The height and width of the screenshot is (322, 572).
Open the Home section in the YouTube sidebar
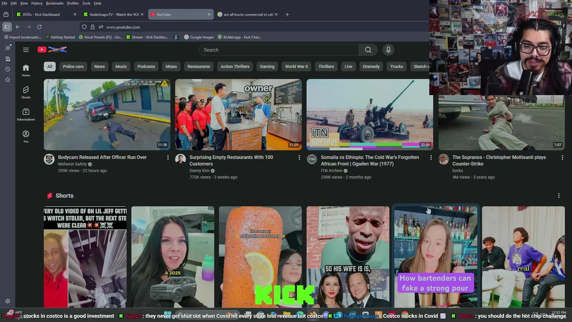click(x=26, y=70)
